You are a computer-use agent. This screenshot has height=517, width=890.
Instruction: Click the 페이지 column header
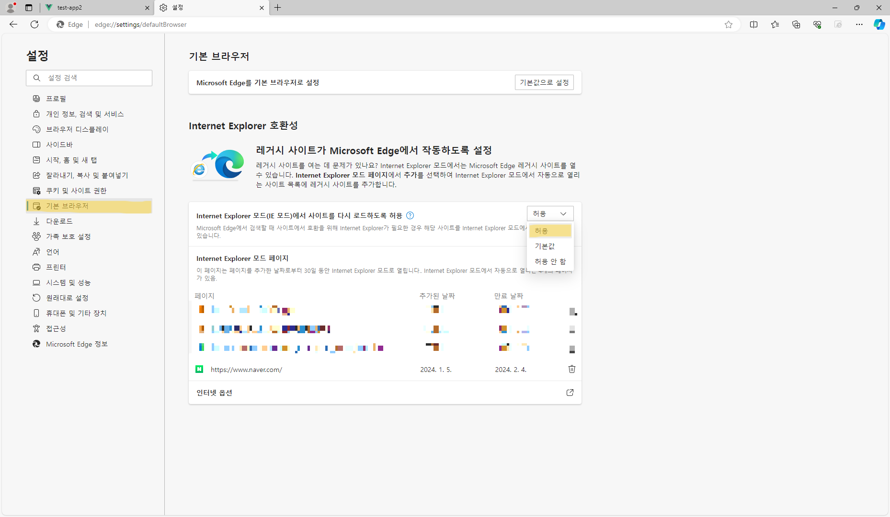[x=205, y=296]
